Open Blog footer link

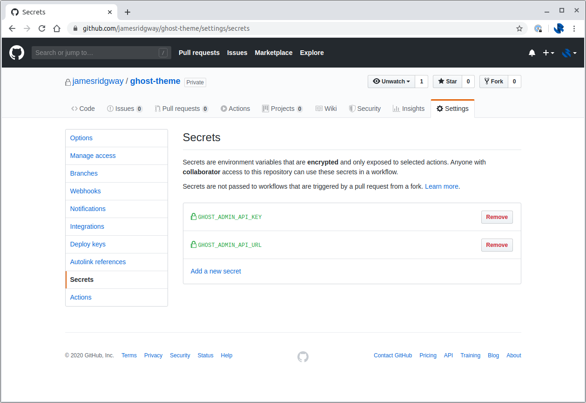click(493, 355)
